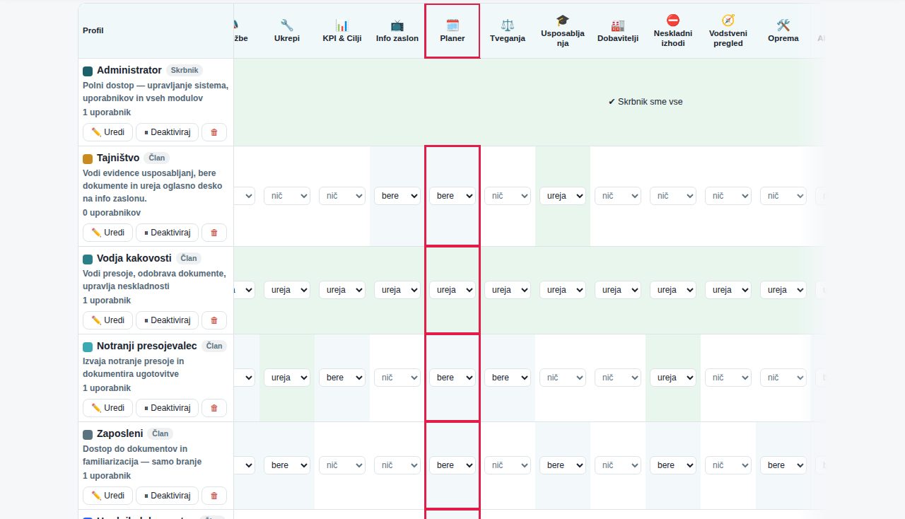Click the Tveganja scales icon
The image size is (905, 519).
click(x=508, y=25)
